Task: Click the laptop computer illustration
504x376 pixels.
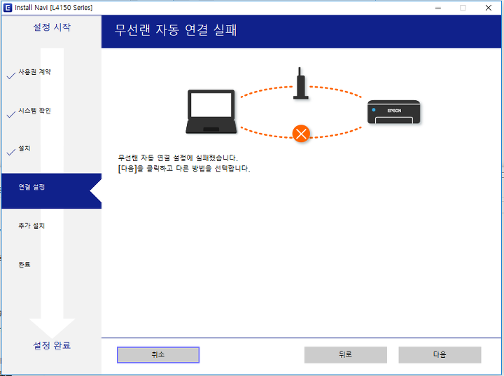Action: point(211,111)
